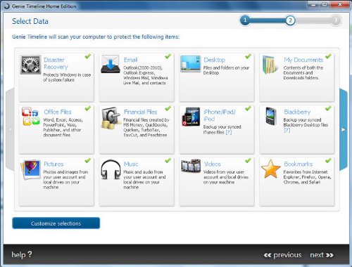
Task: Click the Office Files title text
Action: pos(58,112)
